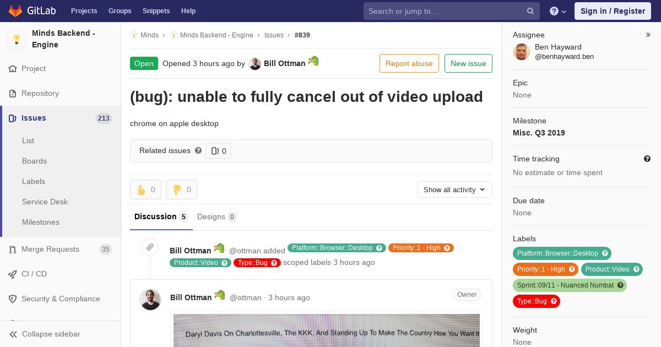Click the Minds Backend - Engine breadcrumb link
Screen dimensions: 661x347
pyautogui.click(x=216, y=35)
